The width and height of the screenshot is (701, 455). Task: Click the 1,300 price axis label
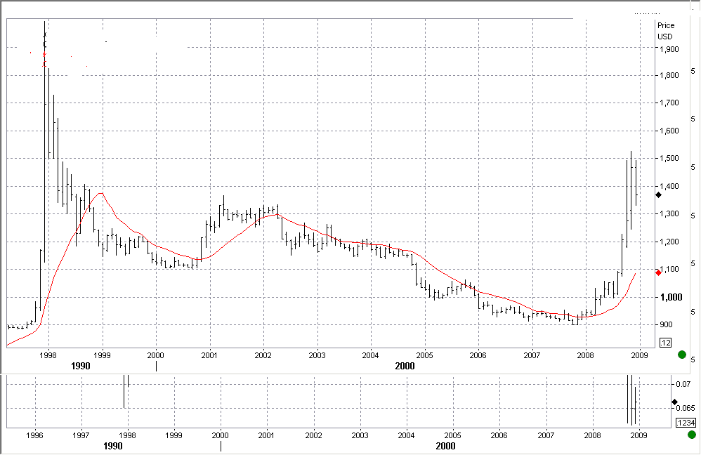tap(669, 213)
